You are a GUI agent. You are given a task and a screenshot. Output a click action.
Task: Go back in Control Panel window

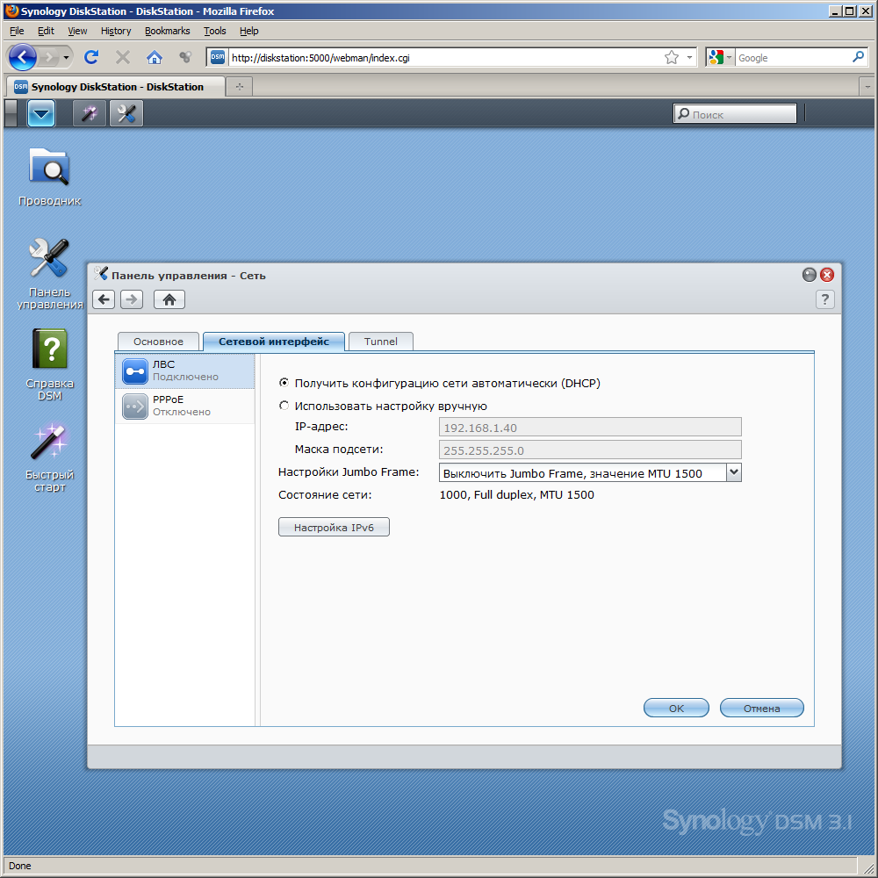click(104, 299)
